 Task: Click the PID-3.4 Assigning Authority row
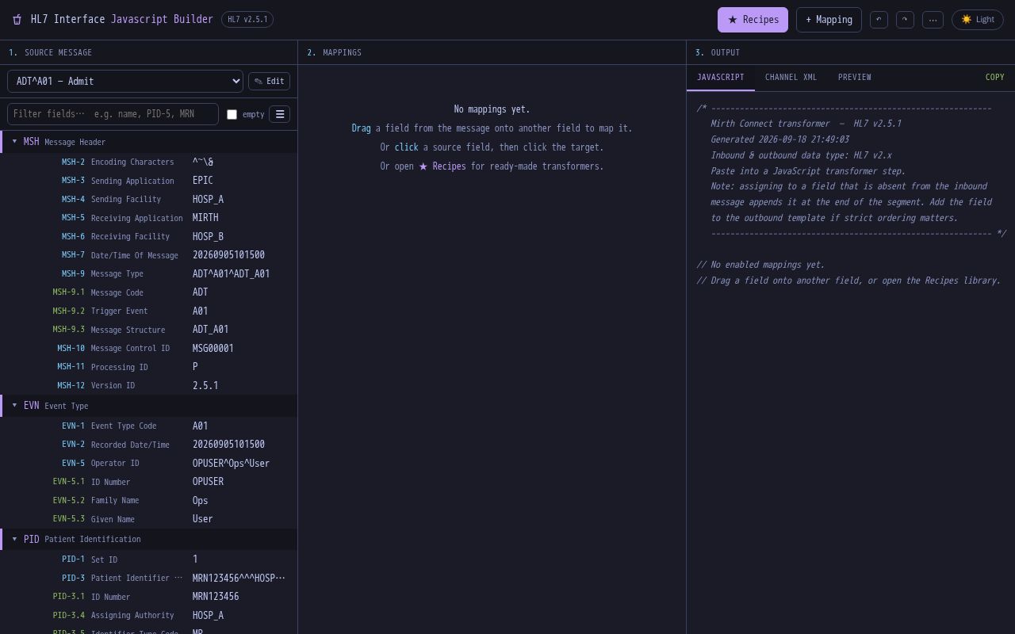pos(148,615)
